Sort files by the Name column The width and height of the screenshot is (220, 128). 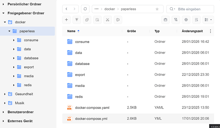71,31
